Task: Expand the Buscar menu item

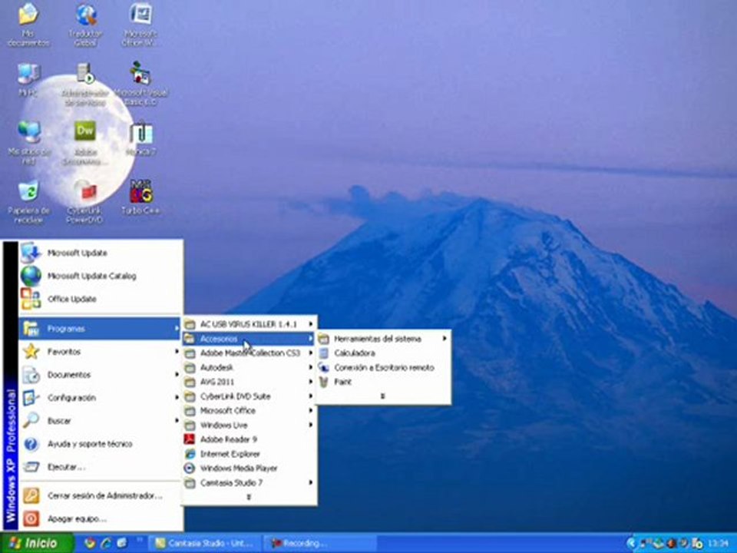Action: point(101,421)
